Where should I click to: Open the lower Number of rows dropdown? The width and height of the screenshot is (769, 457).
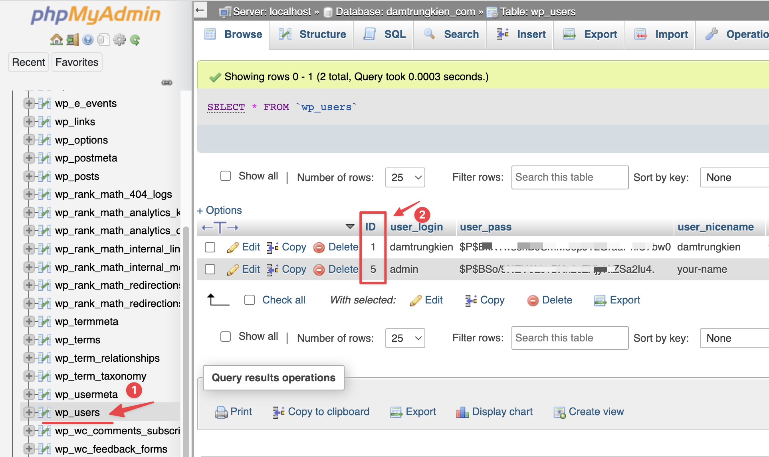405,338
